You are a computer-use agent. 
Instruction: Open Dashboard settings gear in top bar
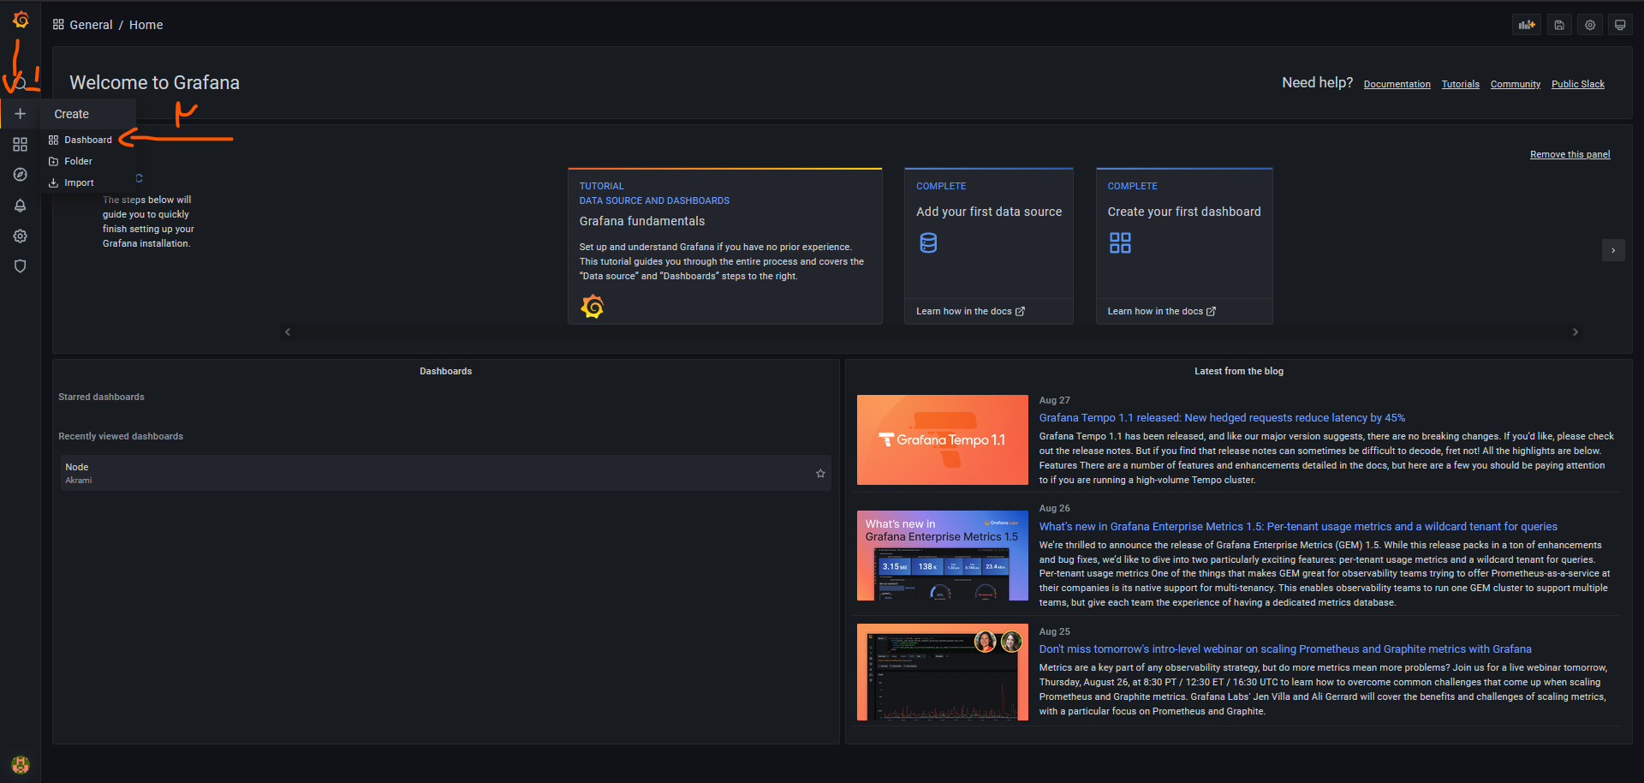(1590, 25)
